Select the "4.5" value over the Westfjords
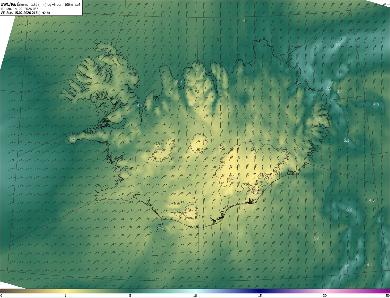 point(99,65)
